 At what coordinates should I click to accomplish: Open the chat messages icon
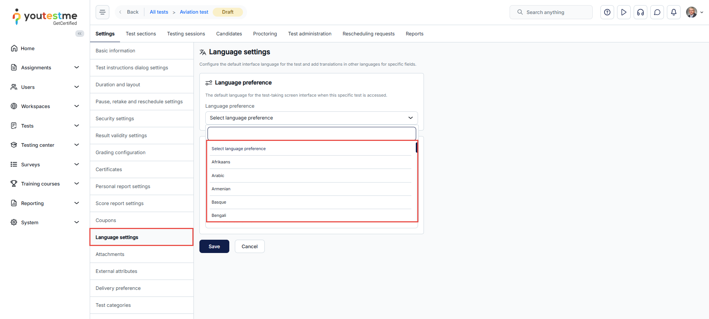tap(657, 12)
